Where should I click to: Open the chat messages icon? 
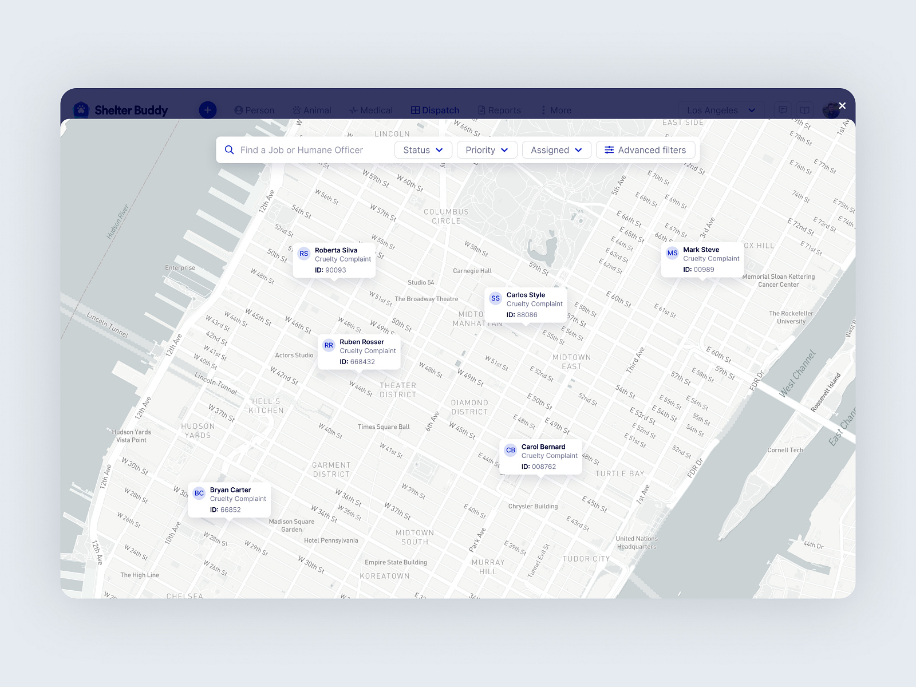point(782,109)
